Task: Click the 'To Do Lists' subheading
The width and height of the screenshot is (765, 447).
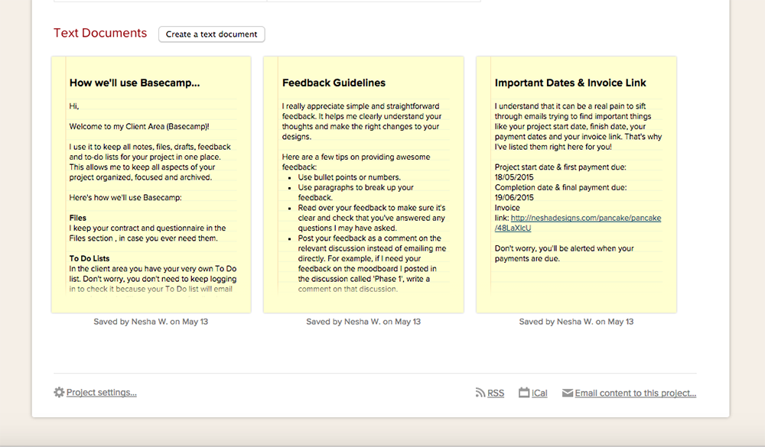Action: [x=90, y=258]
